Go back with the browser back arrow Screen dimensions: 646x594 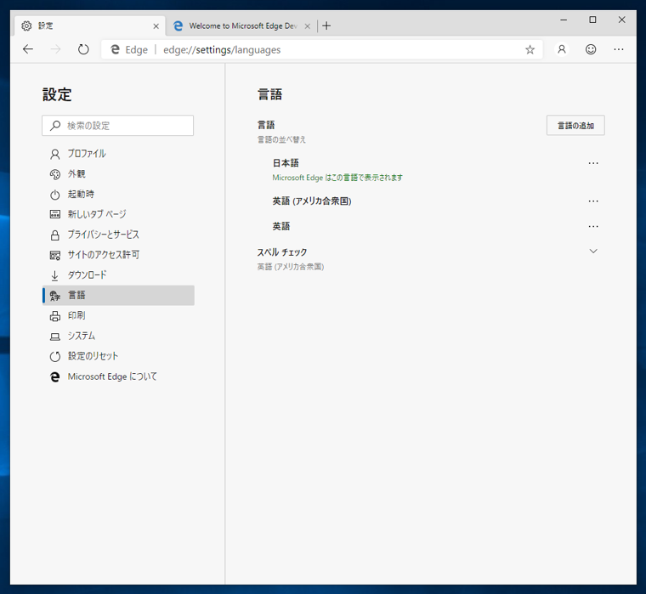click(x=28, y=49)
